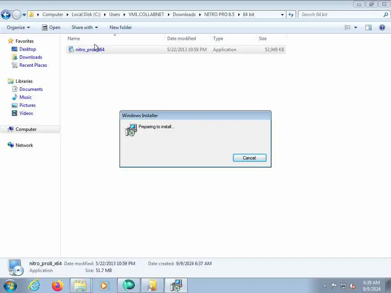The image size is (391, 293).
Task: Open the Music library
Action: coord(26,97)
